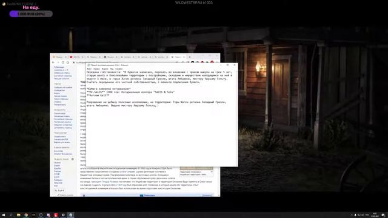Open Случайная страница link in sidebar
This screenshot has width=388, height=218.
62,76
